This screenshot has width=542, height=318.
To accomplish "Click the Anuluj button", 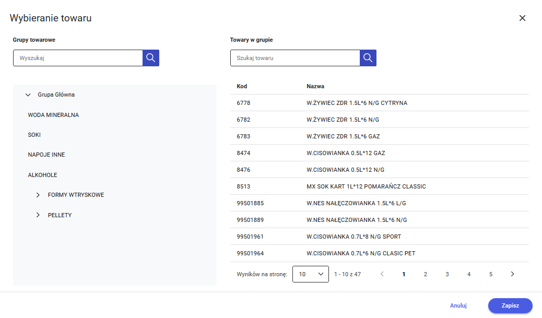I will 458,306.
